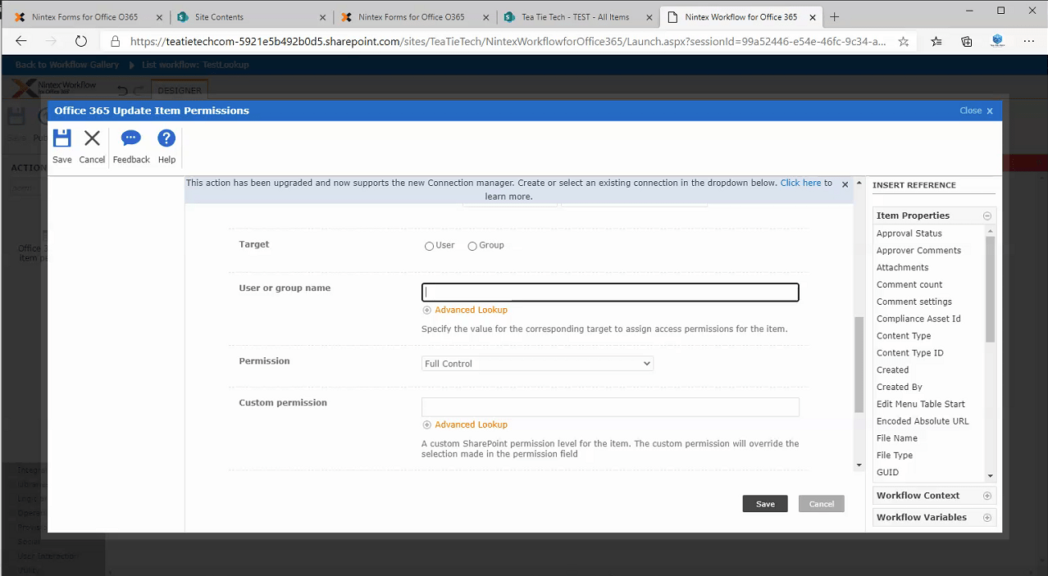Insert the Comment settings reference
Image resolution: width=1048 pixels, height=576 pixels.
[914, 302]
